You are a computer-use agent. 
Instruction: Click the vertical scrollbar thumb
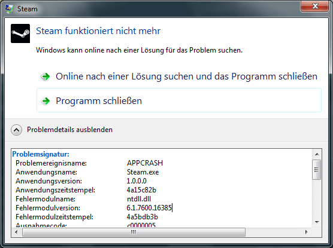317,170
